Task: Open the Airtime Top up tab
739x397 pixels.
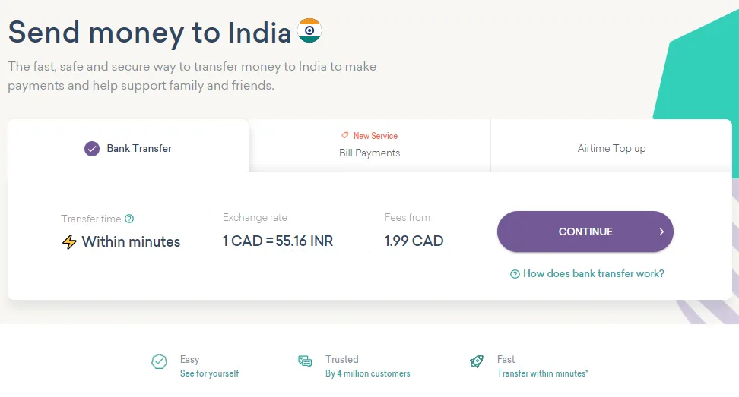Action: 611,149
